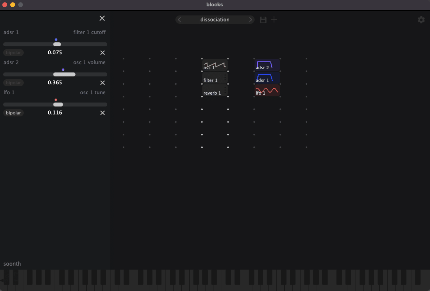Adjust the osc 1 tune amount slider
The height and width of the screenshot is (291, 430).
point(55,105)
